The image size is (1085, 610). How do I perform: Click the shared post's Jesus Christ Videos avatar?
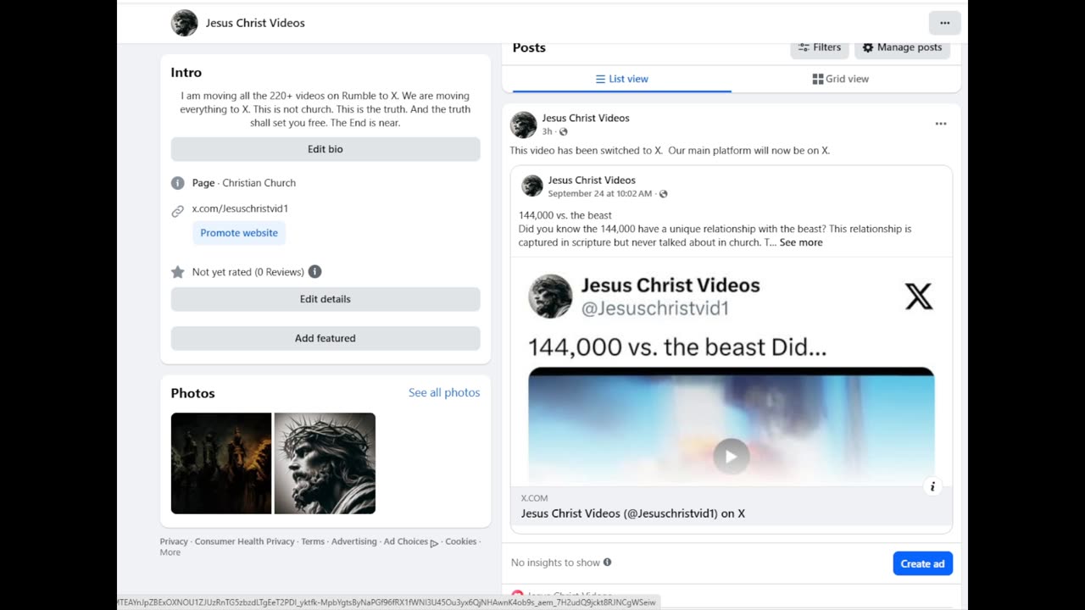[x=531, y=186]
